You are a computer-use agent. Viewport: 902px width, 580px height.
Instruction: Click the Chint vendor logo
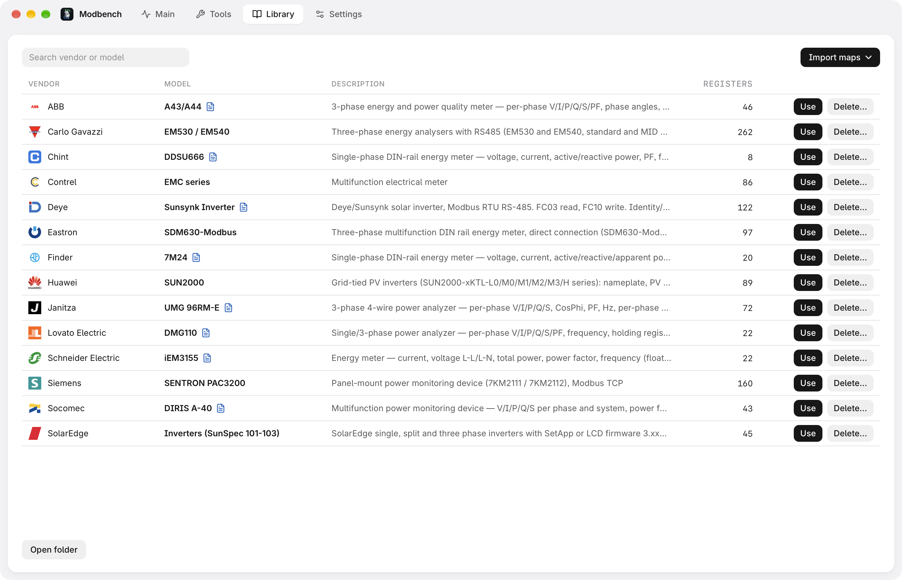tap(35, 157)
